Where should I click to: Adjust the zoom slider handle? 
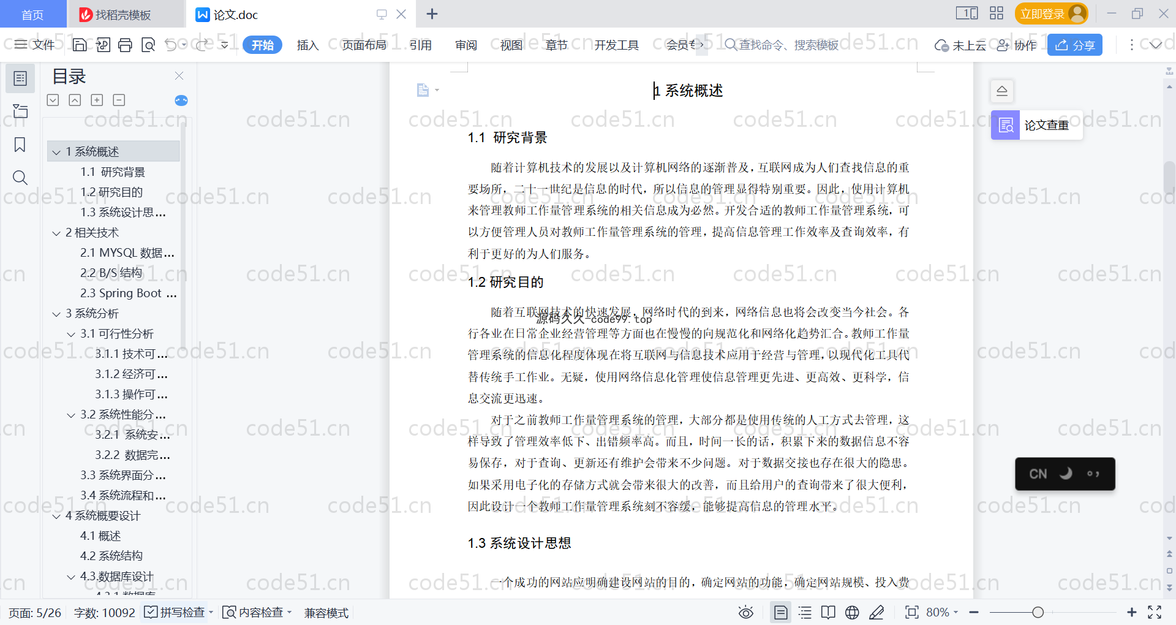click(x=1038, y=612)
